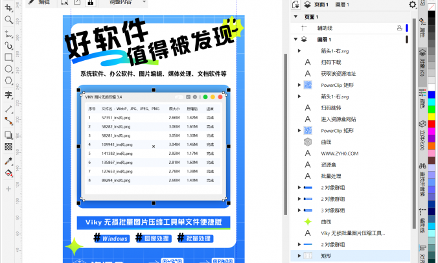Image resolution: width=438 pixels, height=263 pixels.
Task: Open the 辅助线 docker tab
Action: [x=422, y=221]
